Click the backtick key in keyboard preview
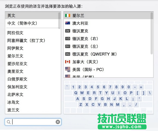The width and height of the screenshot is (158, 131). [67, 87]
